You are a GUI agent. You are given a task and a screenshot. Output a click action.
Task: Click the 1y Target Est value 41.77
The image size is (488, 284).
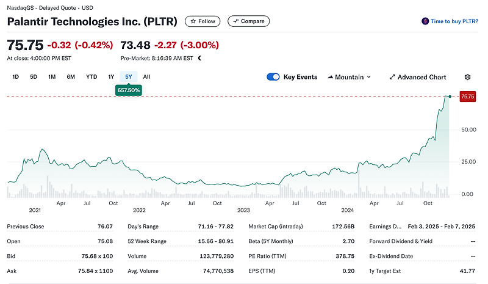(x=467, y=271)
